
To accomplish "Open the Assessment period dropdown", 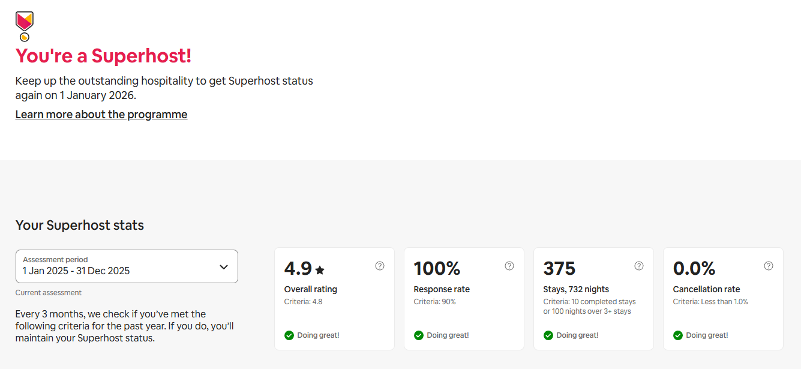I will pyautogui.click(x=127, y=266).
